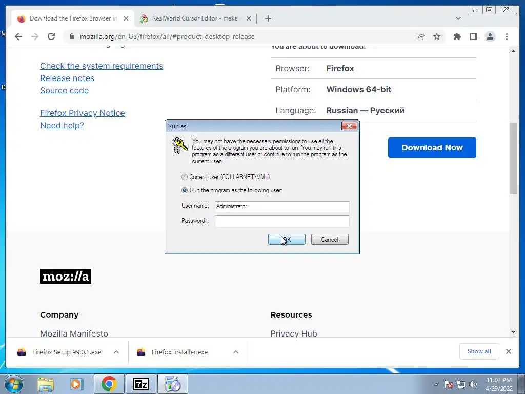Open Windows Media Player from taskbar
The width and height of the screenshot is (525, 394).
point(77,384)
